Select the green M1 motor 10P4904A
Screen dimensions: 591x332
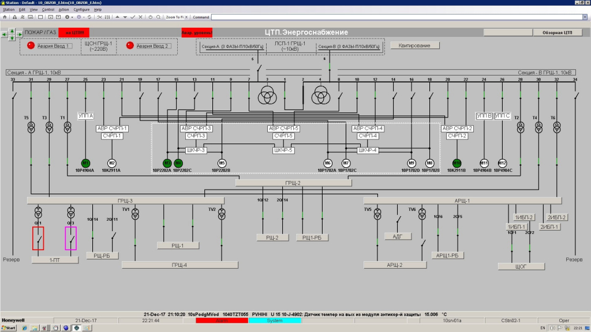[x=85, y=163]
